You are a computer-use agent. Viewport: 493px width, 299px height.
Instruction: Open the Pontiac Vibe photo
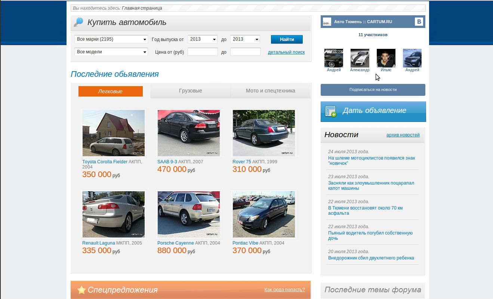click(x=264, y=214)
